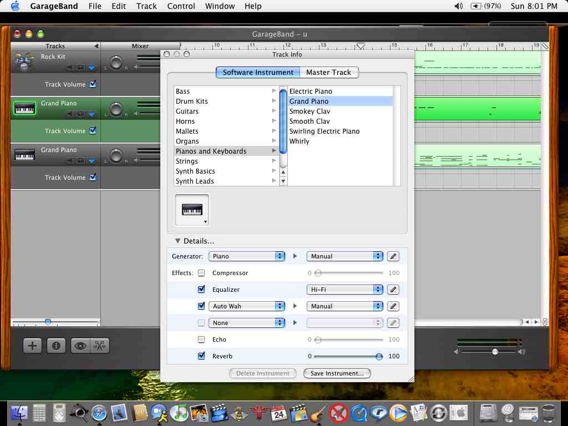Click the pencil edit icon in Auto Wah row
This screenshot has width=568, height=426.
(x=393, y=306)
